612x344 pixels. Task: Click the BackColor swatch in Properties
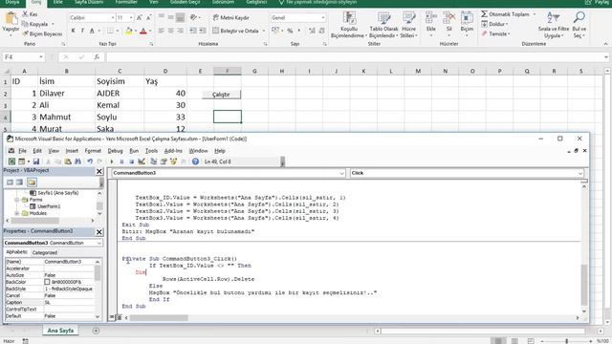(47, 282)
